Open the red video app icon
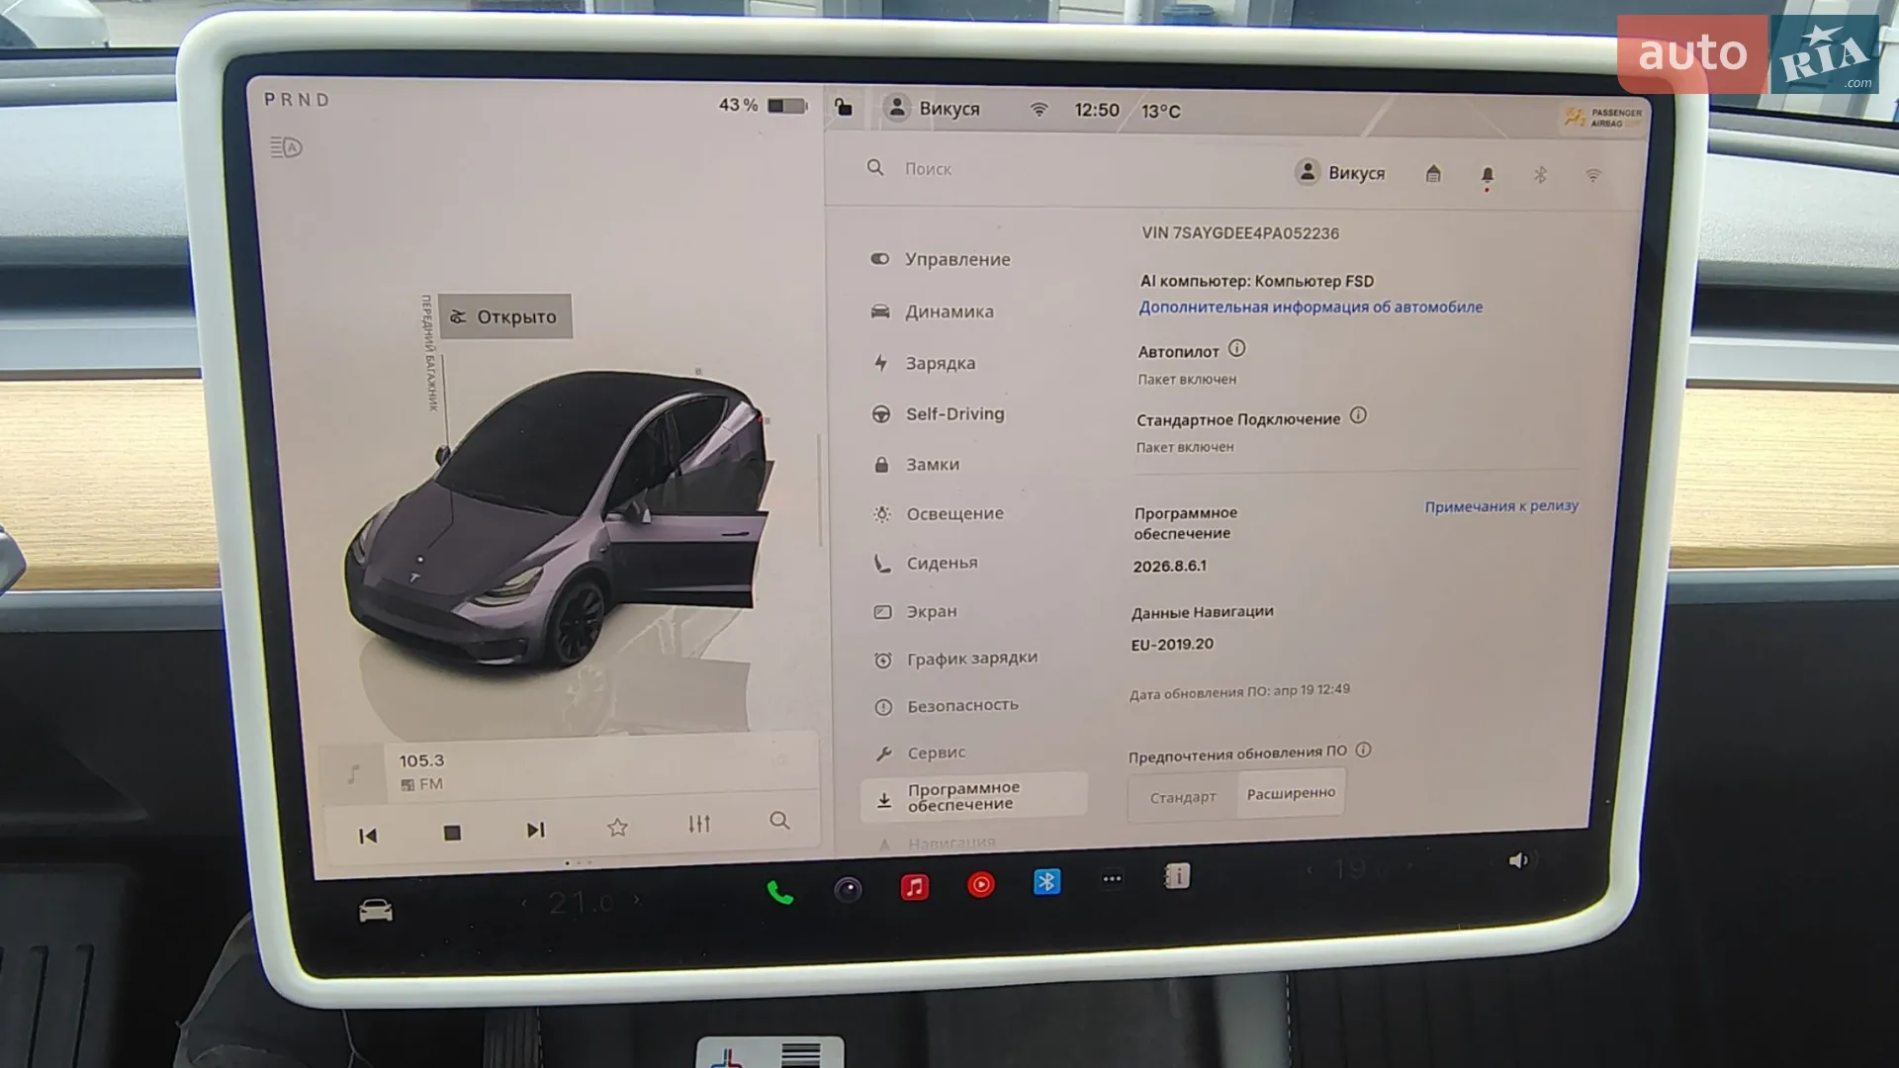This screenshot has width=1899, height=1068. tap(981, 885)
